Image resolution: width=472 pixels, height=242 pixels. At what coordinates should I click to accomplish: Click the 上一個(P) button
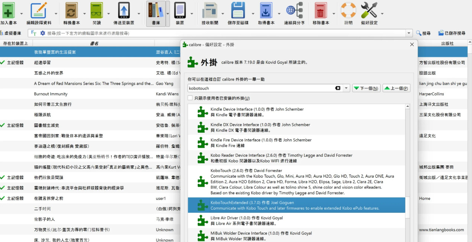396,88
